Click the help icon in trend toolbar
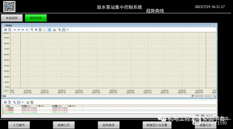The height and width of the screenshot is (129, 233). 5,29
